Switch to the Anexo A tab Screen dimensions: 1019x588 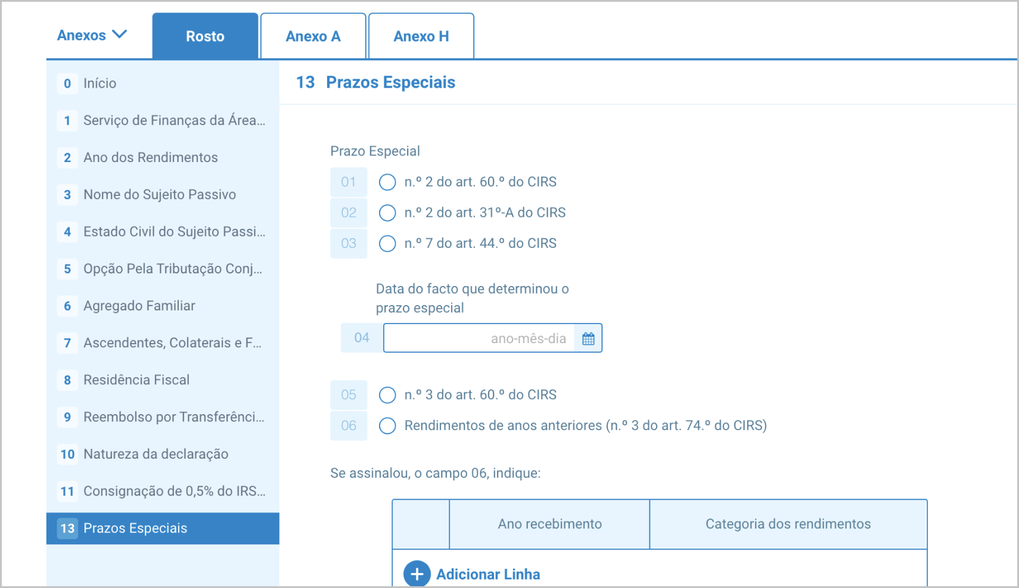313,36
